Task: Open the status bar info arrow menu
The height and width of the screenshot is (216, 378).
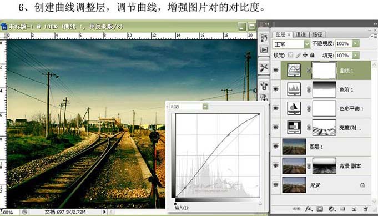Action: click(104, 212)
